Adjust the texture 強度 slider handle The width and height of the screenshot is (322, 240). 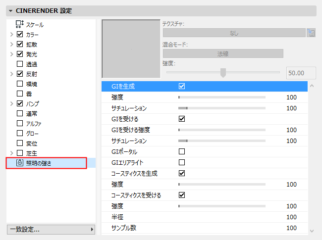click(223, 73)
